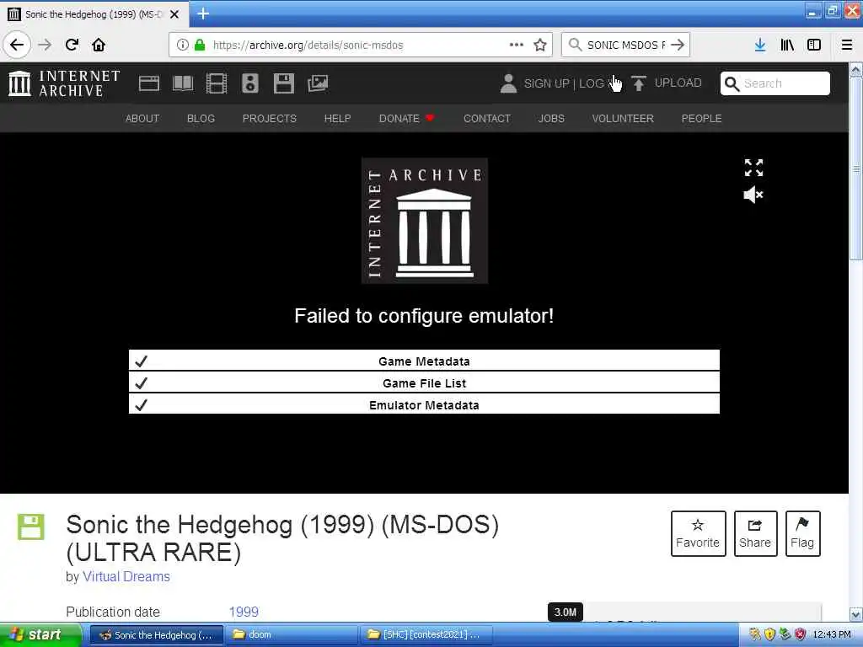Click the taskbar clock showing 12:43 PM
The width and height of the screenshot is (863, 647).
pos(832,635)
